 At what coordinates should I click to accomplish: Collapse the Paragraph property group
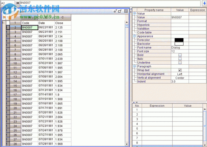point(135,66)
